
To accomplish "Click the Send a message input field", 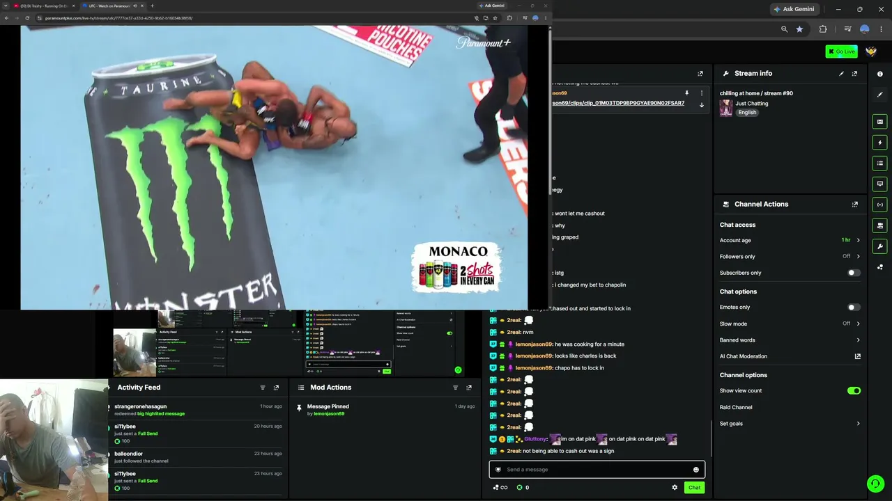I will coord(597,470).
